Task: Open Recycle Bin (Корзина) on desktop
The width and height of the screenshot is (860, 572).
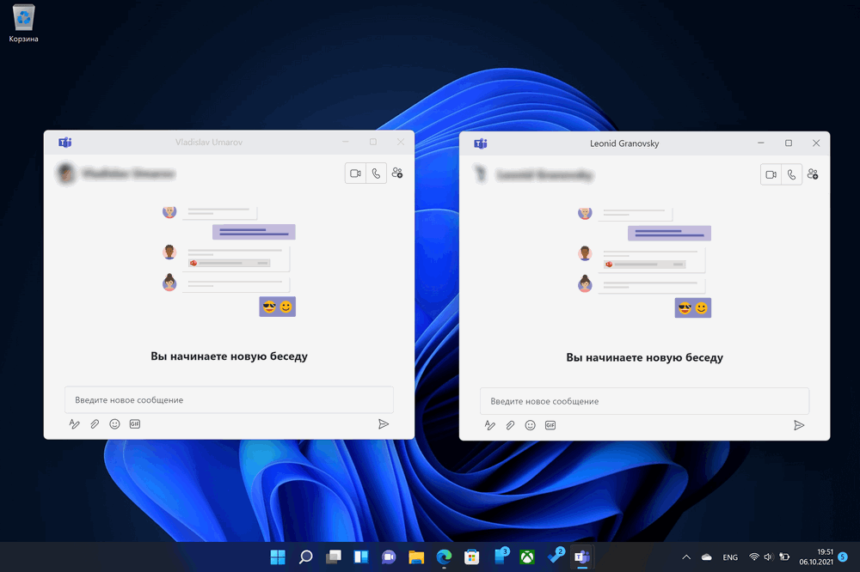Action: coord(23,23)
